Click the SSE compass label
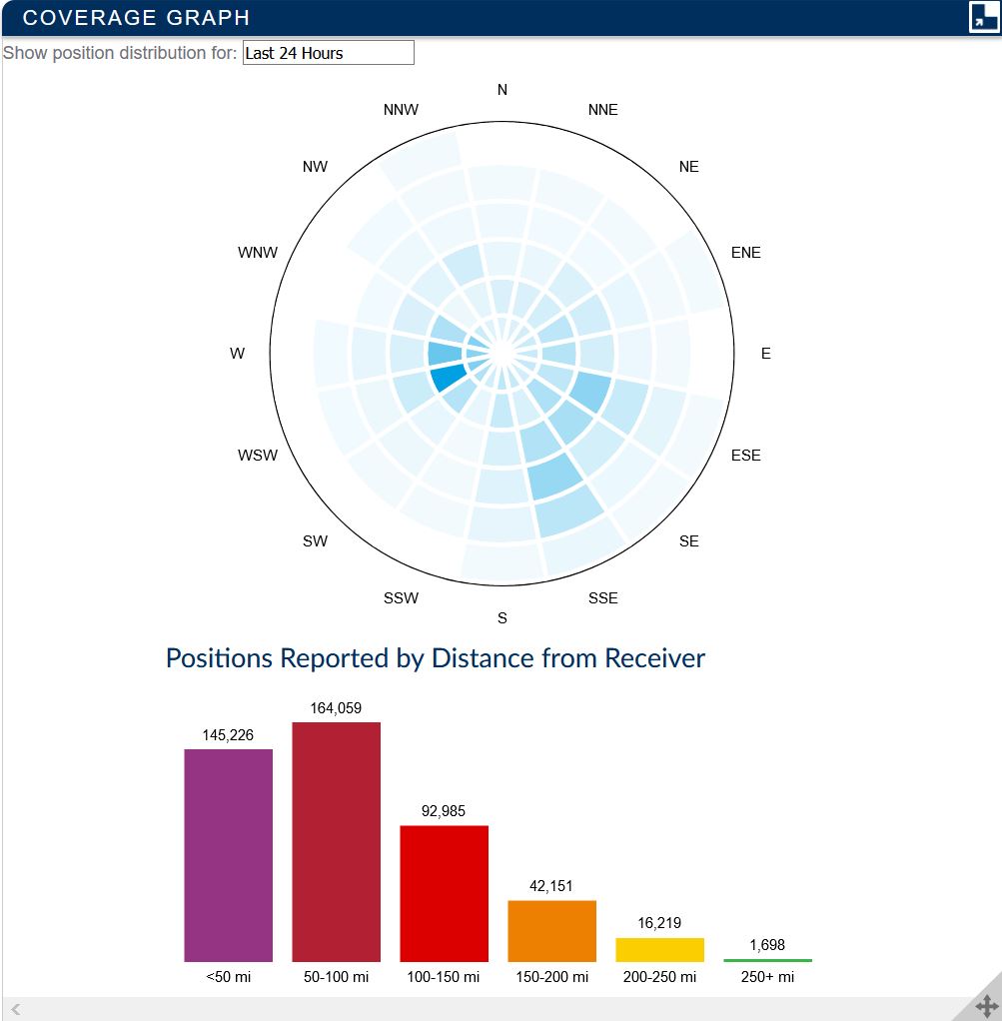Viewport: 1002px width, 1021px height. [x=602, y=597]
